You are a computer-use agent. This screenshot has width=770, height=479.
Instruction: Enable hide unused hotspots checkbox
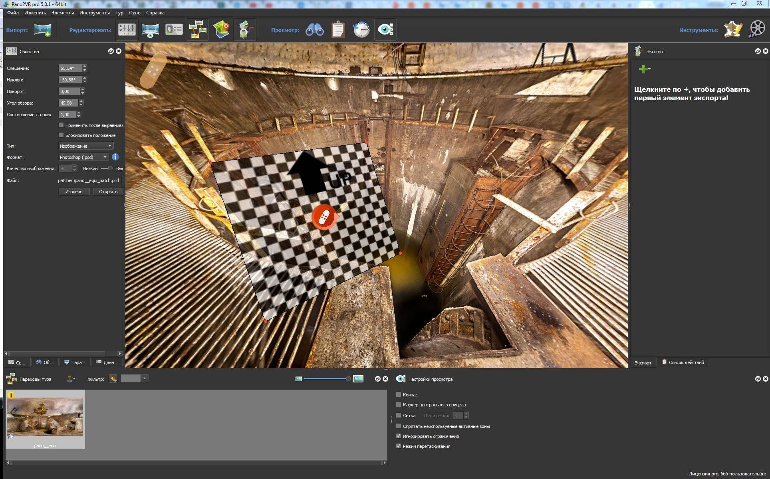click(x=398, y=426)
